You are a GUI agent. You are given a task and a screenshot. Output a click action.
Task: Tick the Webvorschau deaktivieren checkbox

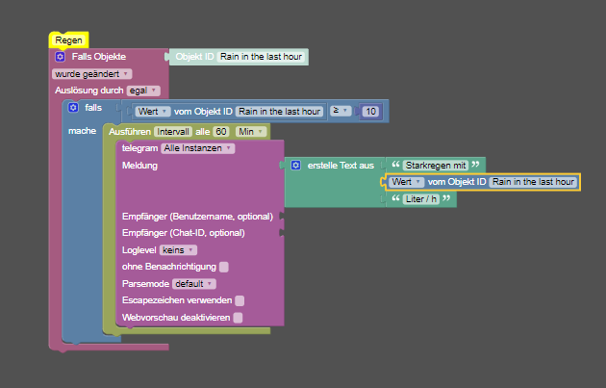(239, 318)
